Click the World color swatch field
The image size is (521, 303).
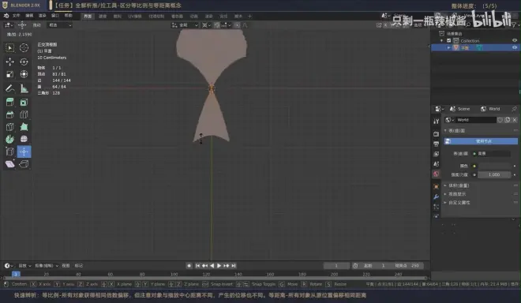click(x=494, y=166)
